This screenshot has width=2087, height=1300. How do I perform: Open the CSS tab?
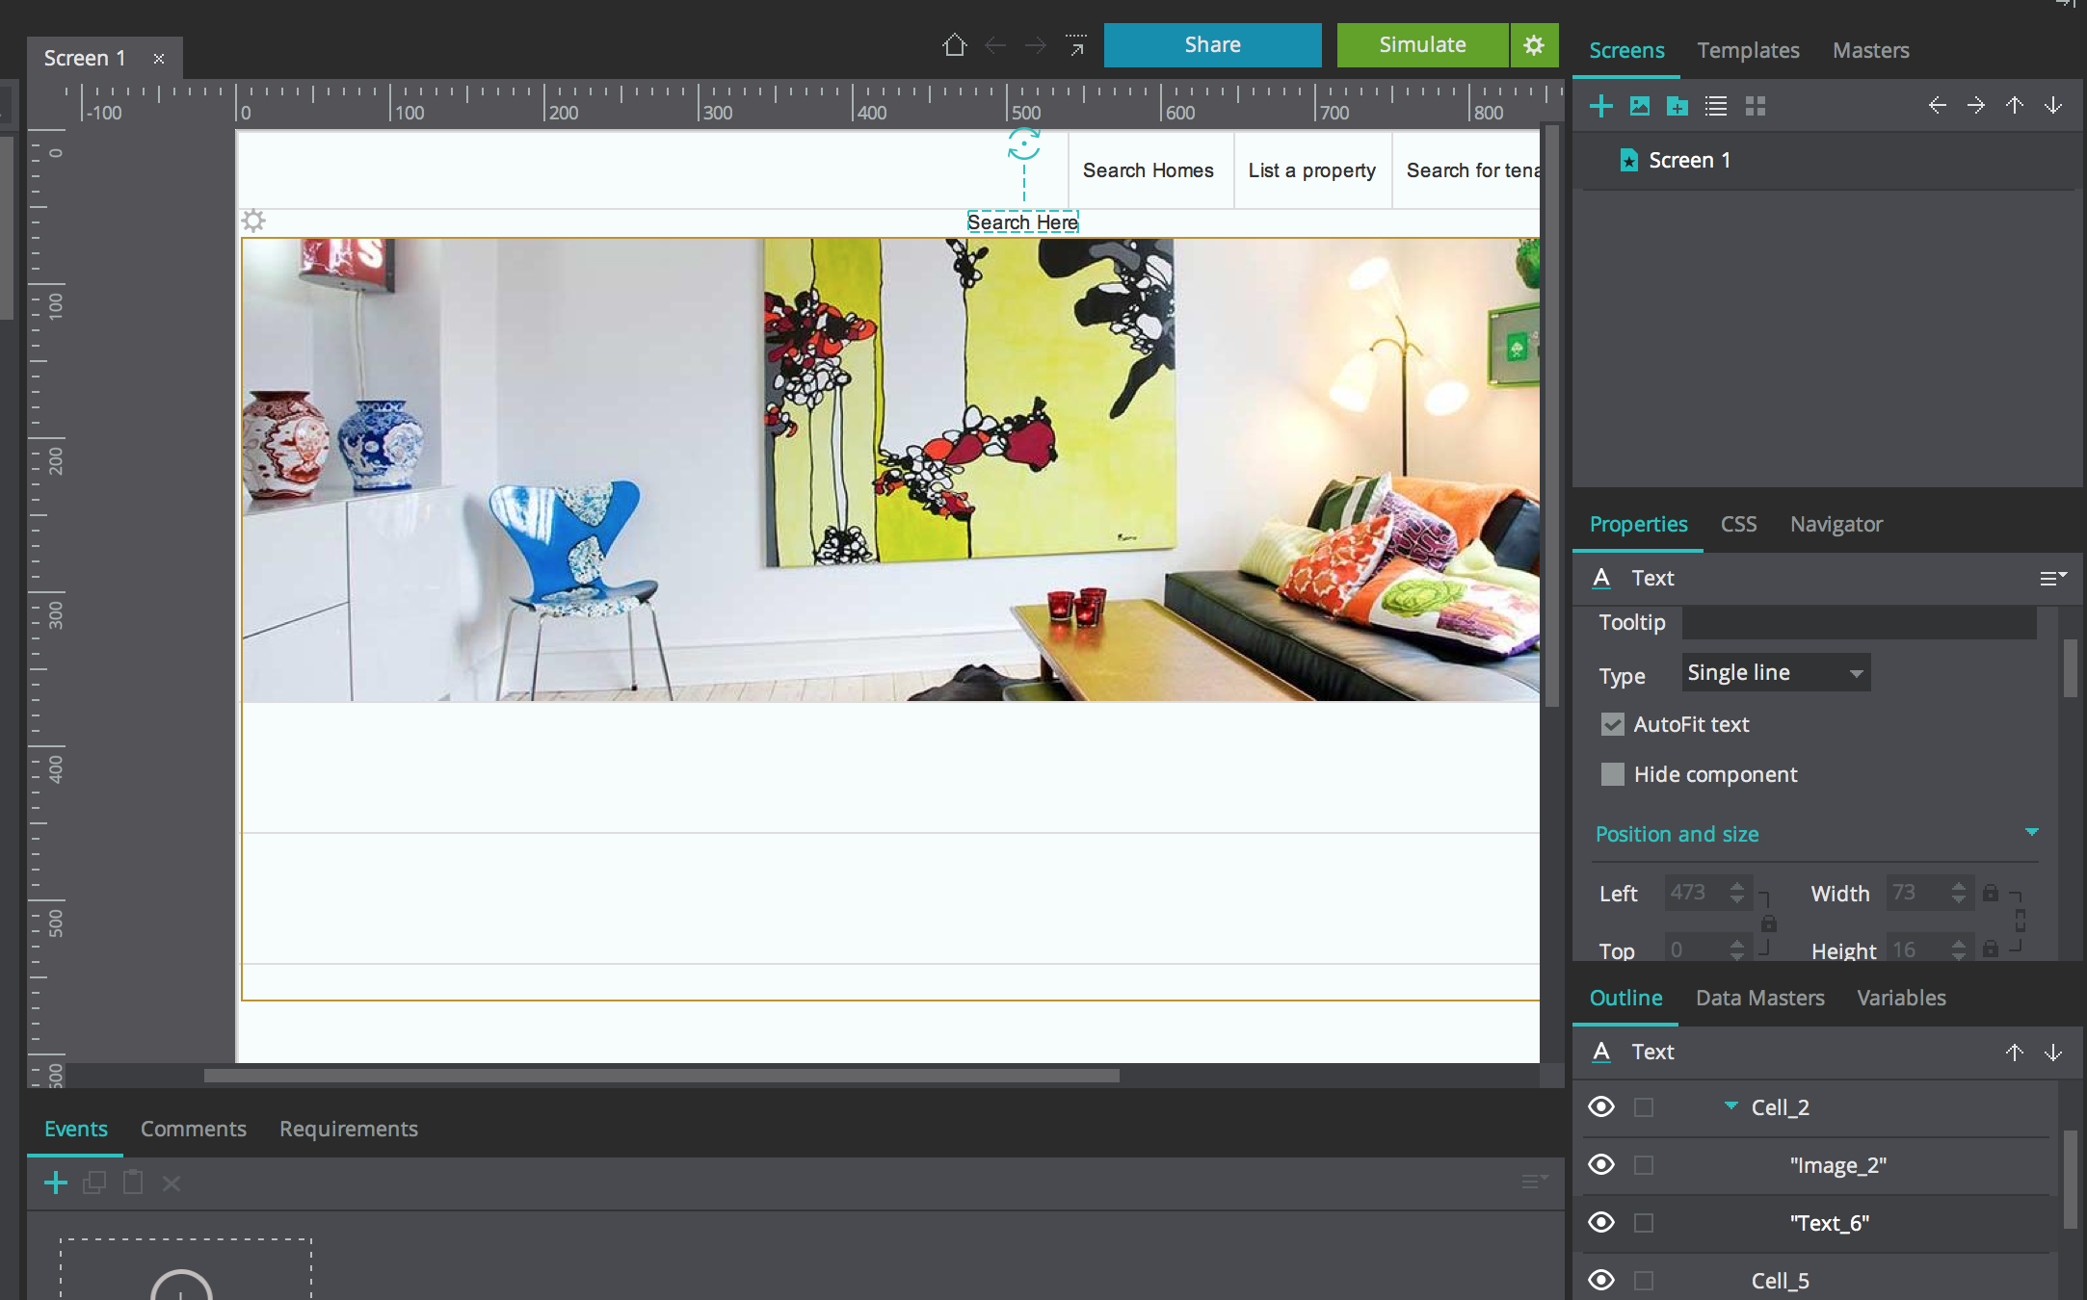tap(1738, 524)
